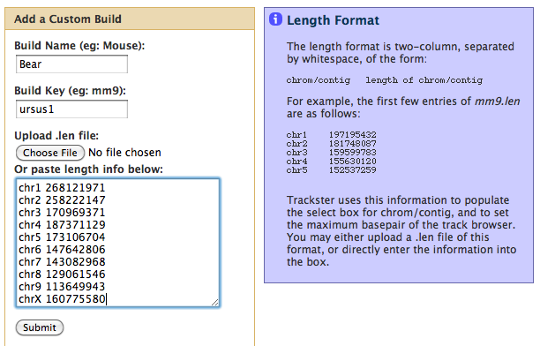
Task: Click the example row 'chr3 159599783'
Action: (331, 153)
